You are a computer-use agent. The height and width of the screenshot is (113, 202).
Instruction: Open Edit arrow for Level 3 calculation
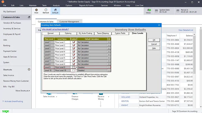point(109,48)
